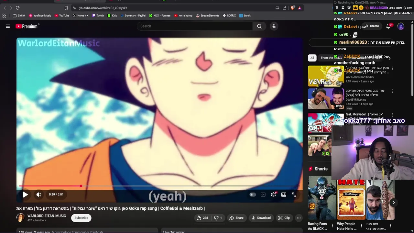
Task: Dislike the video with thumbs down
Action: (218, 218)
